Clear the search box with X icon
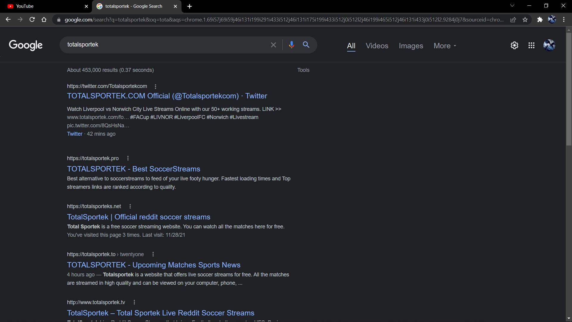This screenshot has width=572, height=322. pos(273,45)
